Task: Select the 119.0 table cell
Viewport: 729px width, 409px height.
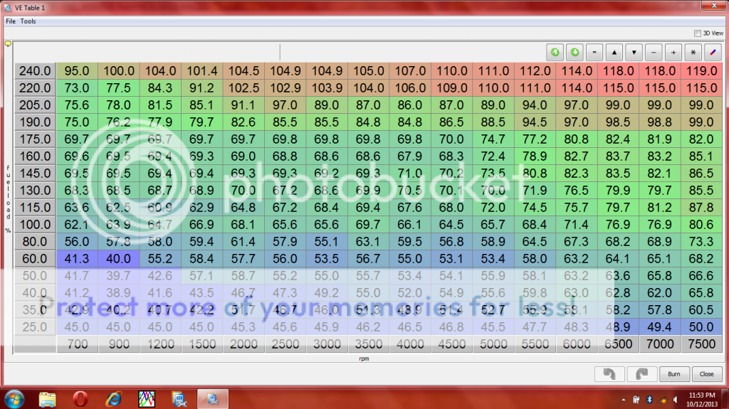Action: [x=703, y=71]
